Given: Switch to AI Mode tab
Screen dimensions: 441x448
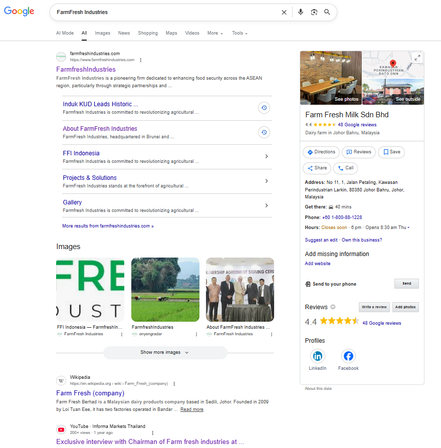Looking at the screenshot, I should 65,33.
